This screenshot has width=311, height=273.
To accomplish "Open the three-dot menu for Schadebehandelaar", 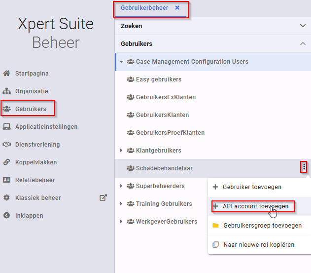I will click(x=304, y=167).
